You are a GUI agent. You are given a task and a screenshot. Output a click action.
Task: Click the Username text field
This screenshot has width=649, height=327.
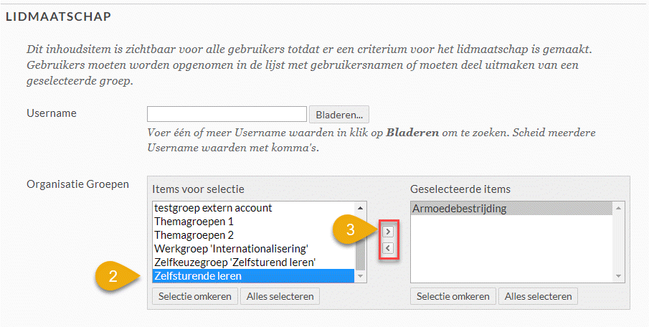[227, 114]
